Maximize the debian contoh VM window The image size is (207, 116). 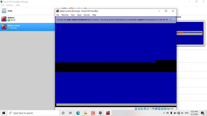[x=166, y=11]
